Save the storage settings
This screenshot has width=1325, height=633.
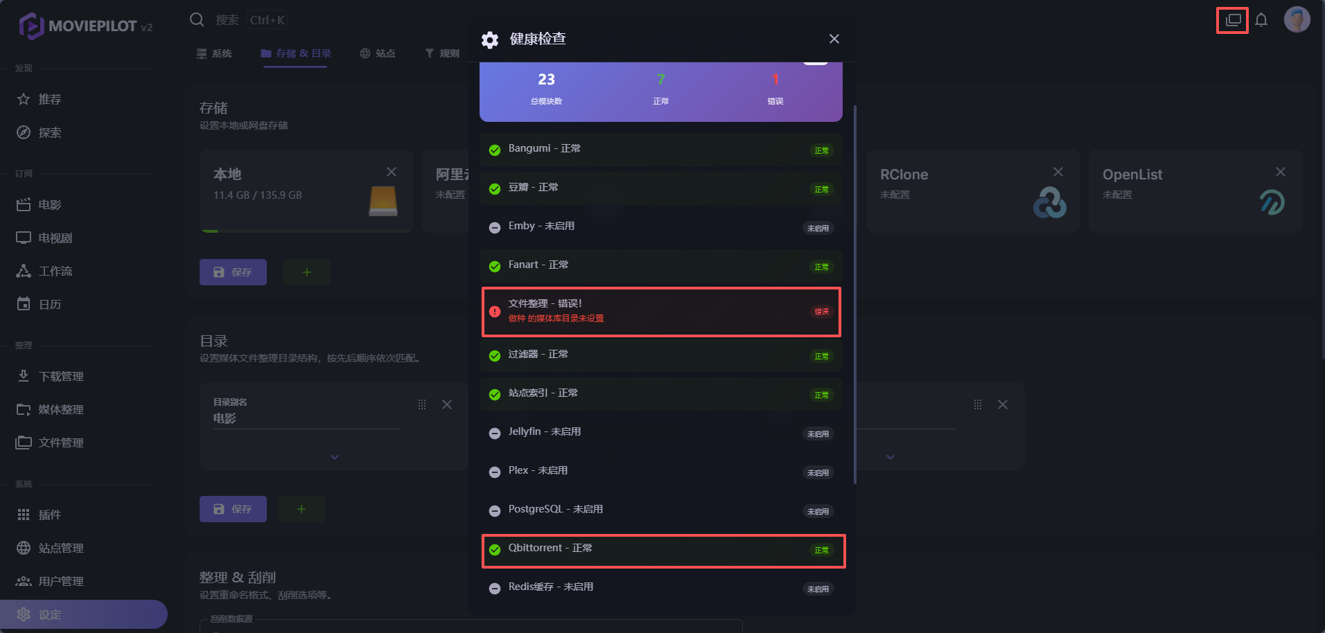point(233,272)
